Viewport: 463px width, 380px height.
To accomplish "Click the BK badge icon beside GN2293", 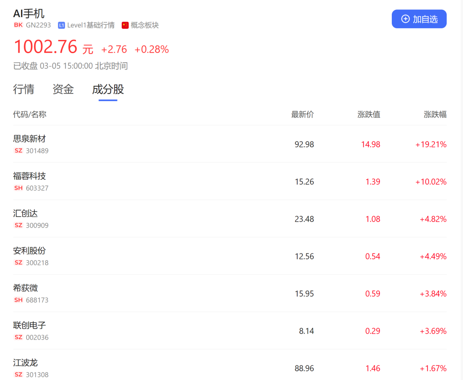I will (x=18, y=25).
